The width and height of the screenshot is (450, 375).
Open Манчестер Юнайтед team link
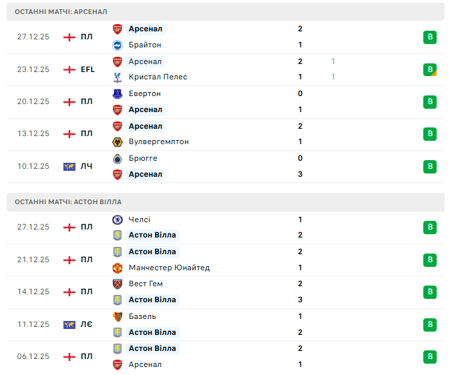169,268
